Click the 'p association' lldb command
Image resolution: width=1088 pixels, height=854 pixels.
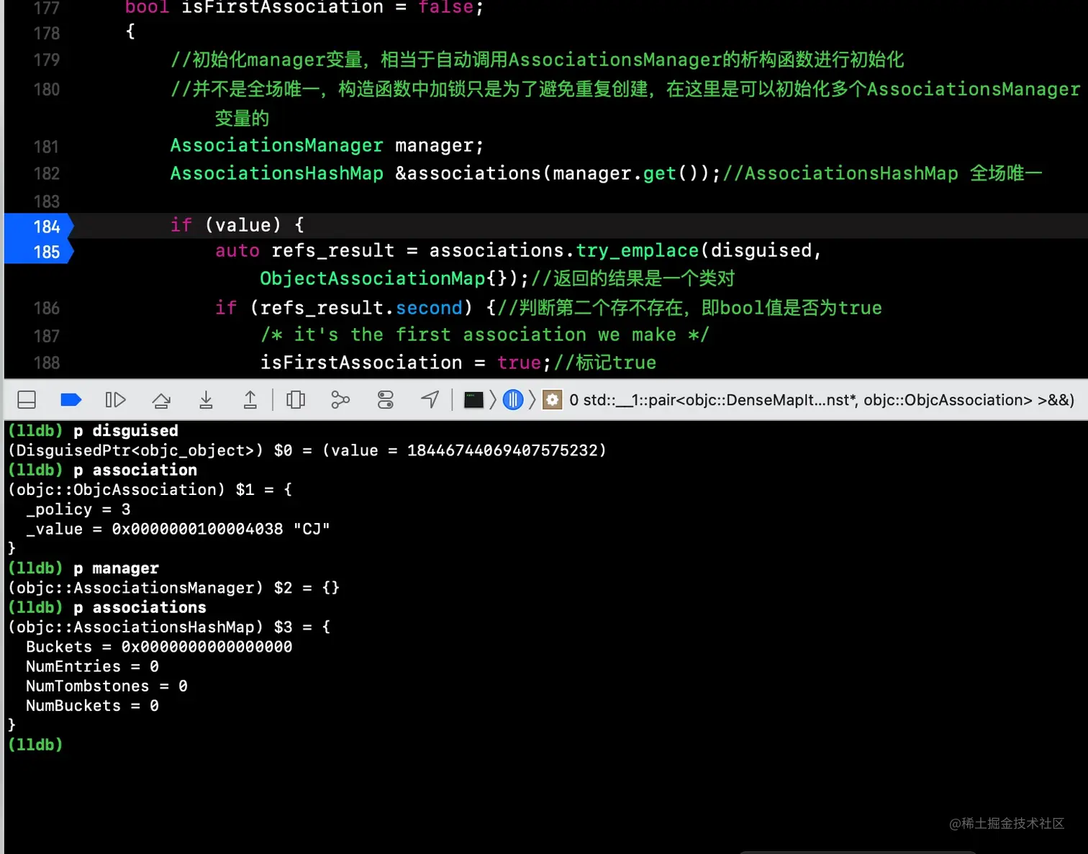135,470
